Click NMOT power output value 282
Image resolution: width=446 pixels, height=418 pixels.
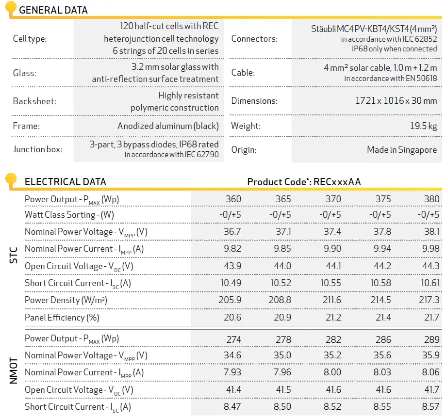pyautogui.click(x=333, y=339)
